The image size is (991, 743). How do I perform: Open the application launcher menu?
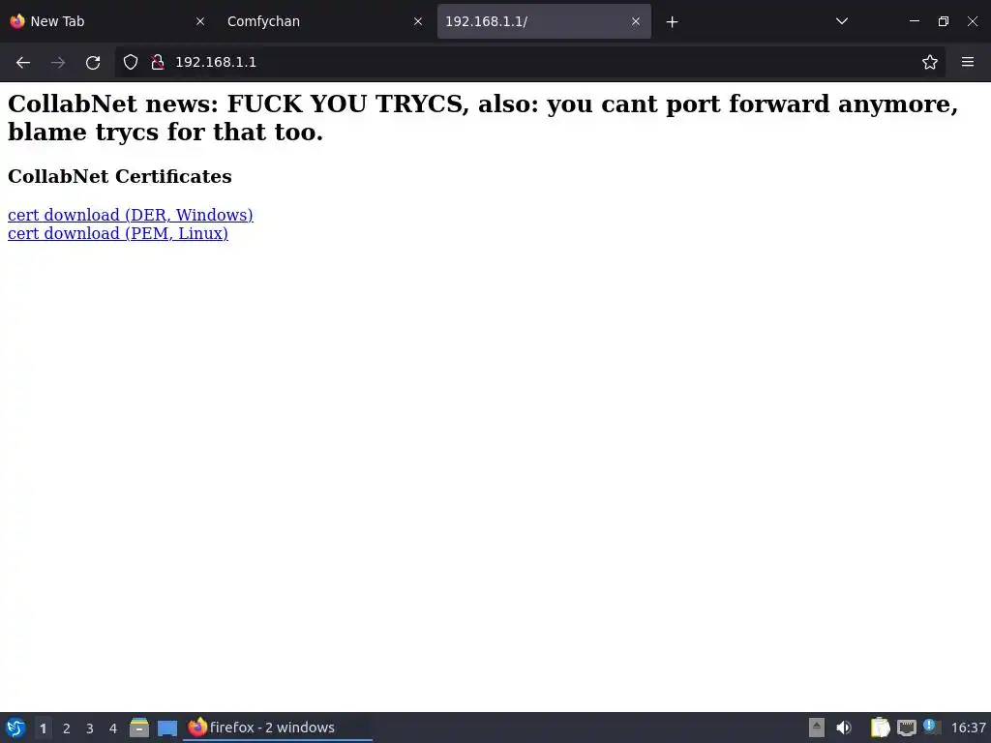pos(15,728)
